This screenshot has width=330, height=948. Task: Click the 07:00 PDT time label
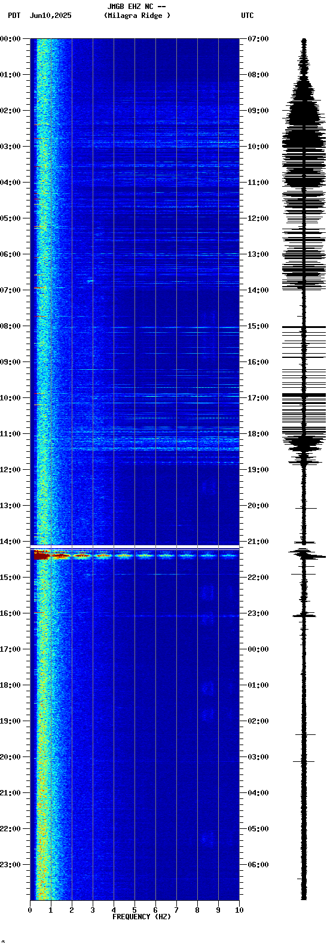(10, 290)
